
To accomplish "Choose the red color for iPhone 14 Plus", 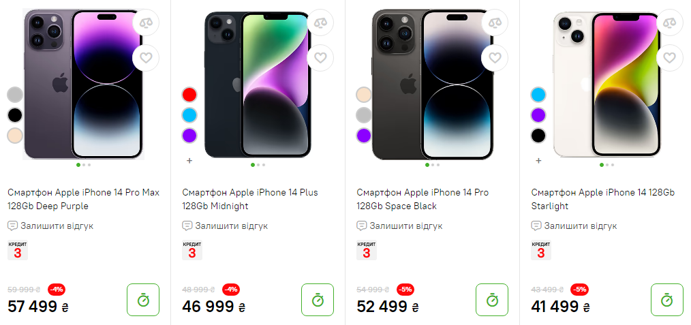I will coord(189,94).
